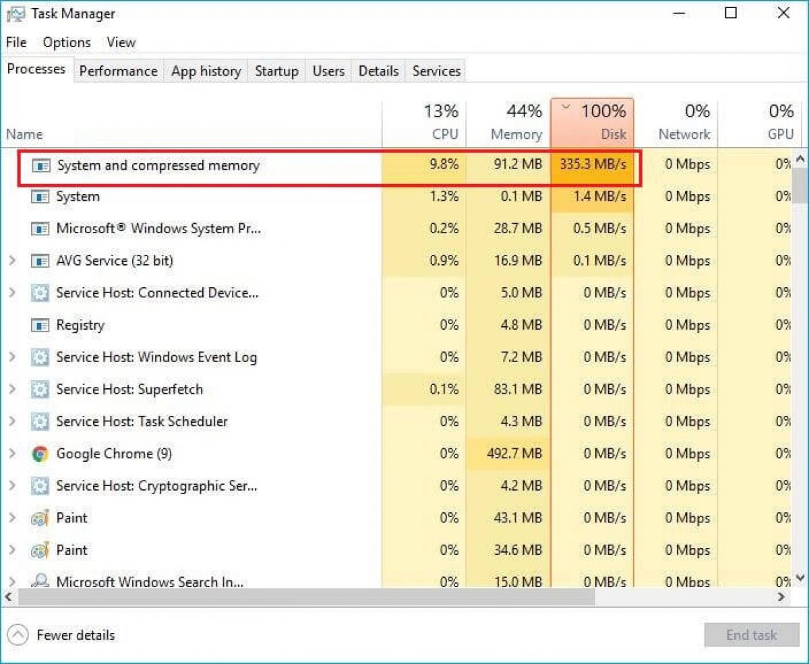Click the End task button
The image size is (809, 664).
coord(751,635)
